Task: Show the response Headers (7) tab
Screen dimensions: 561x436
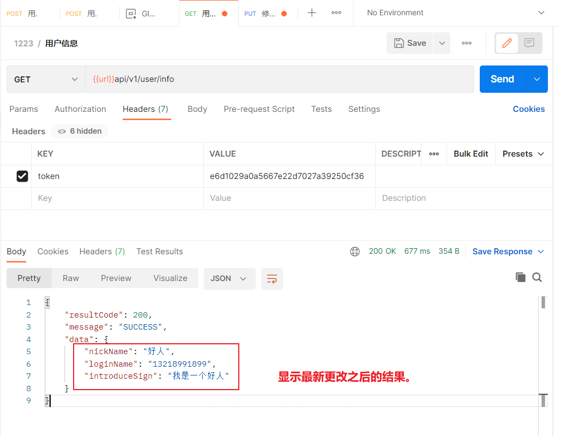Action: click(x=102, y=252)
